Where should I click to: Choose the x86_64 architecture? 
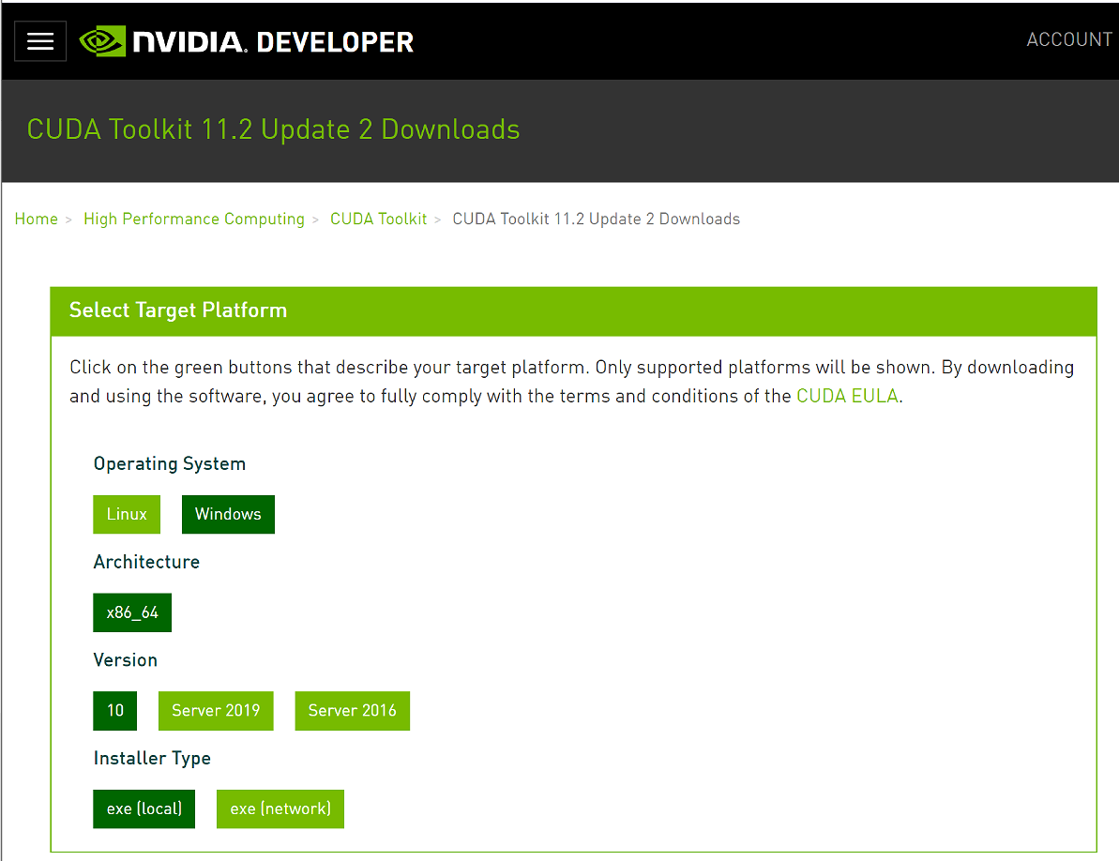(x=131, y=612)
